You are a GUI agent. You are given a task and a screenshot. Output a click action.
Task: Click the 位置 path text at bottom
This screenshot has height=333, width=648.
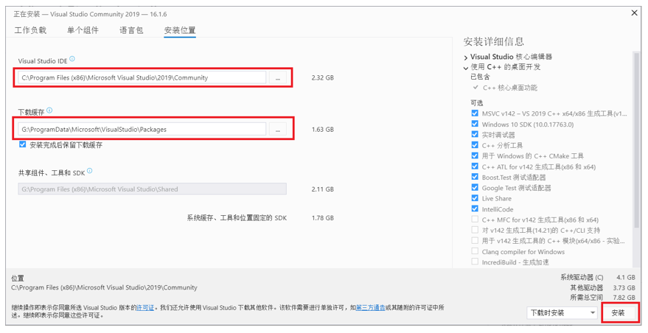[104, 287]
